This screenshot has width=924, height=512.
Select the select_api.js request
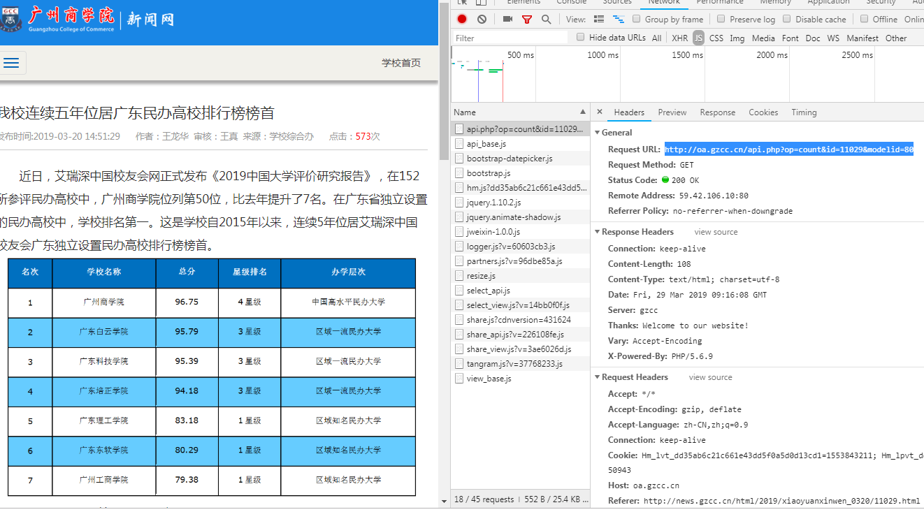click(x=521, y=291)
